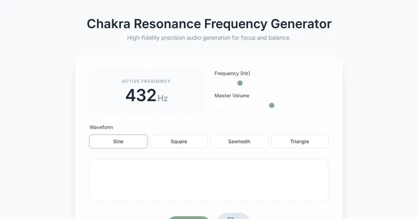
Task: Click the "ACTIVE FREQUENCY" caption
Action: [146, 81]
